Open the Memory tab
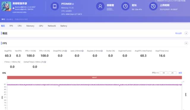The height and width of the screenshot is (110, 190). coord(30,26)
